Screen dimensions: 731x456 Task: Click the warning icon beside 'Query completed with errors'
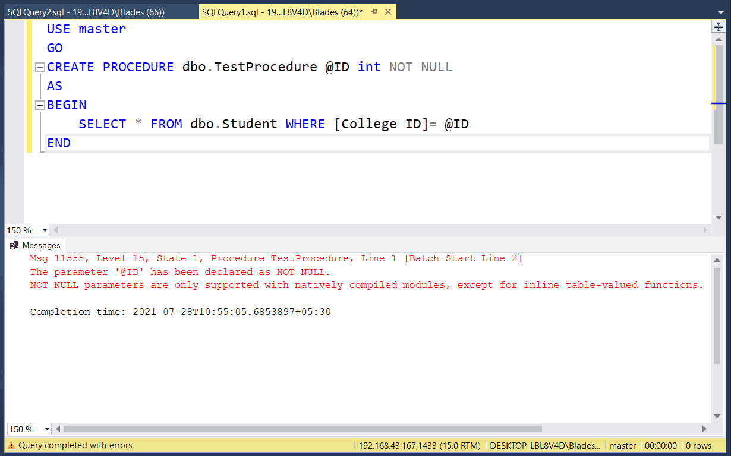coord(10,445)
